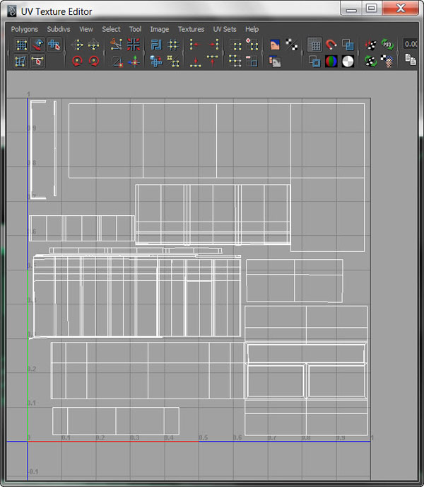The width and height of the screenshot is (424, 487).
Task: Open the Textures menu
Action: [191, 29]
